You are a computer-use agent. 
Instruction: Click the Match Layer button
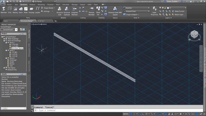point(178,15)
